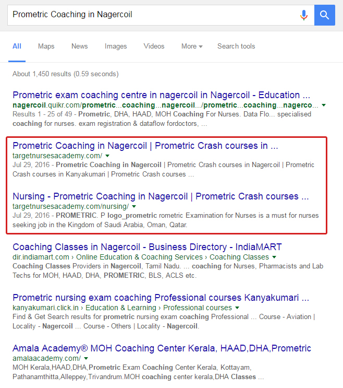The image size is (343, 388).
Task: Click the microphone voice search icon
Action: point(304,15)
